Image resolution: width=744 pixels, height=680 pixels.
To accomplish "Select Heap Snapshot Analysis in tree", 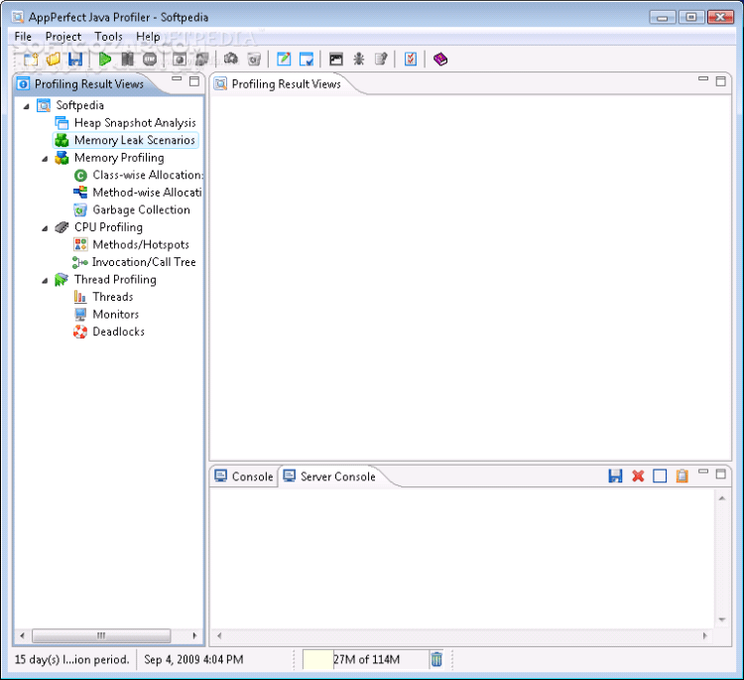I will point(135,123).
